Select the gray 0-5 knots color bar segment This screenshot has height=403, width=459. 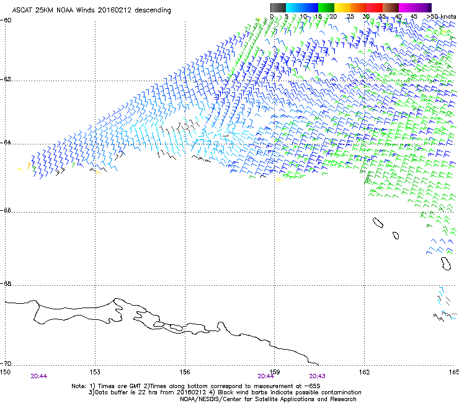click(278, 7)
